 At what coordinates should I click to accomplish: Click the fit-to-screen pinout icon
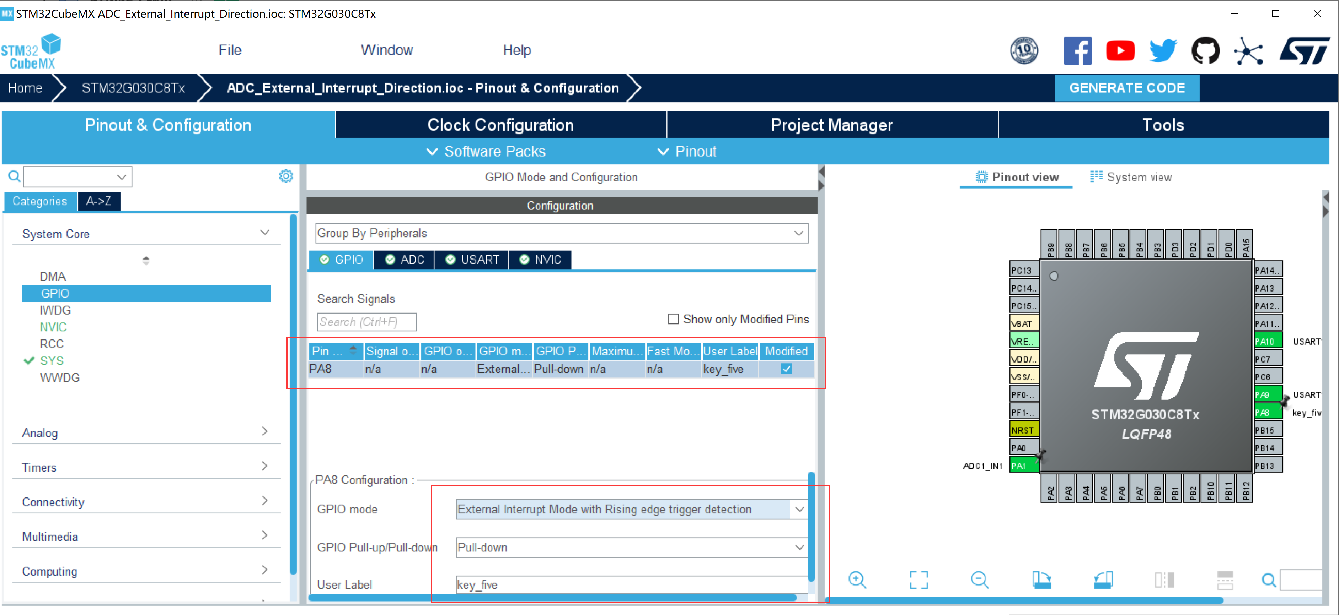coord(918,579)
